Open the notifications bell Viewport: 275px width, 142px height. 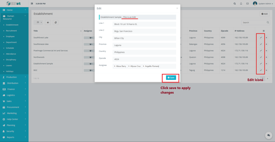241,3
